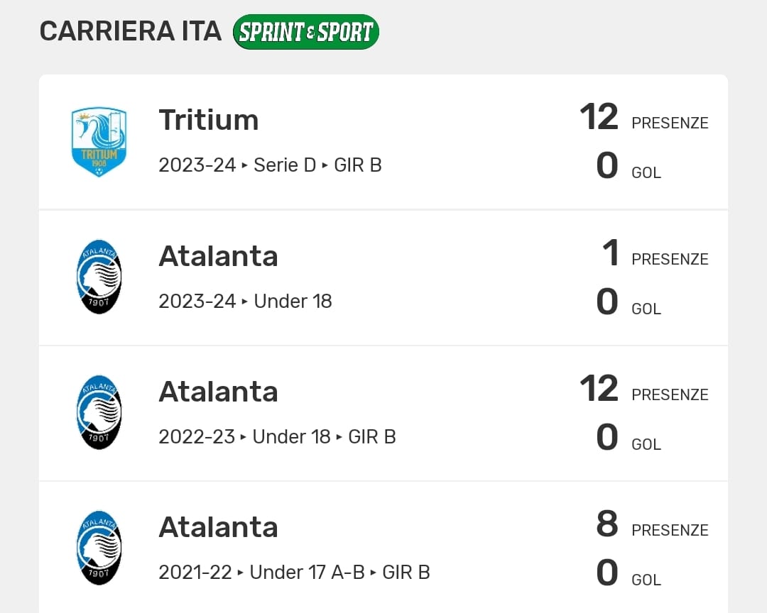The height and width of the screenshot is (613, 767).
Task: Open the Atalanta name in the 2023-24 Under 18 row
Action: pyautogui.click(x=218, y=256)
